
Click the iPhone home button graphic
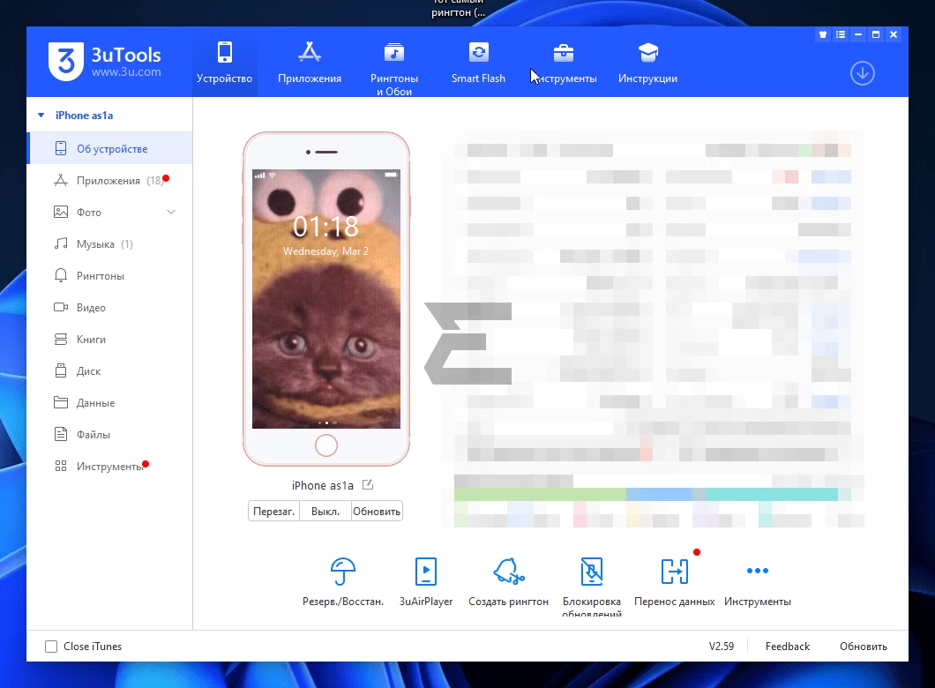(x=326, y=445)
